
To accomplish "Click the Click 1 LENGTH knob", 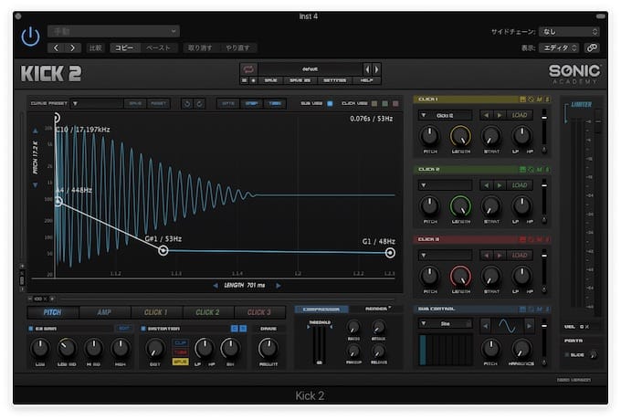I will (460, 136).
